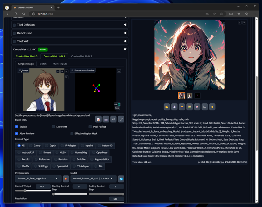Collapse the ControlNet v1.1.447 section

click(125, 50)
